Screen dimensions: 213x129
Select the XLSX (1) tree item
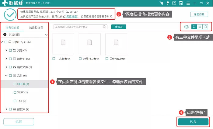(x=21, y=92)
